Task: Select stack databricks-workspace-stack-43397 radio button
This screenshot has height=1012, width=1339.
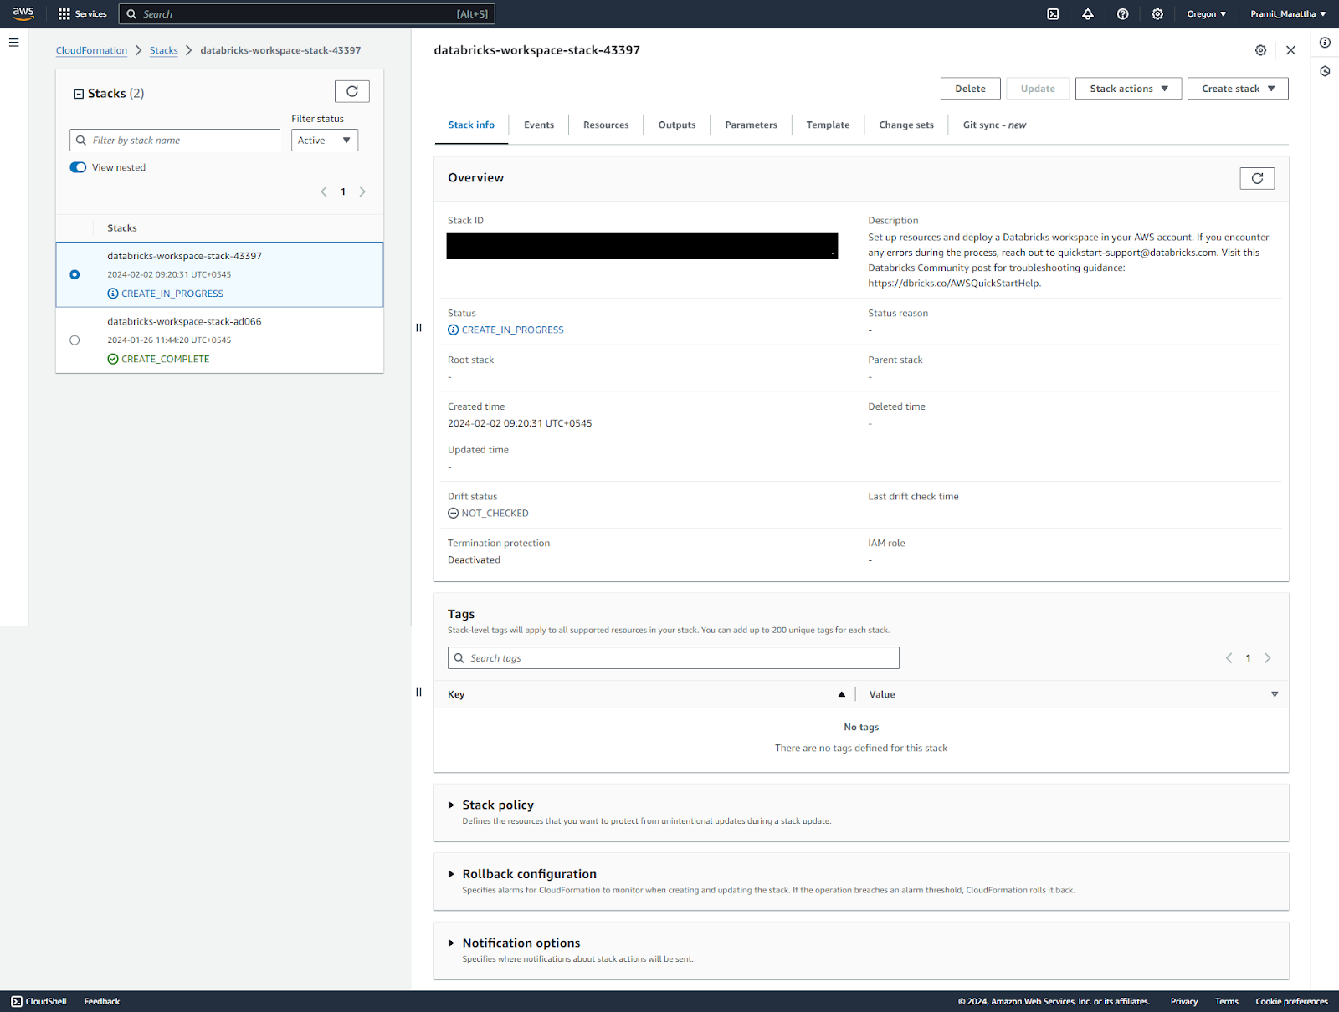Action: point(74,274)
